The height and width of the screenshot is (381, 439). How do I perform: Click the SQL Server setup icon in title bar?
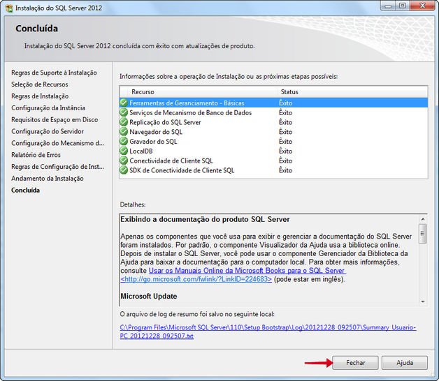click(x=9, y=8)
